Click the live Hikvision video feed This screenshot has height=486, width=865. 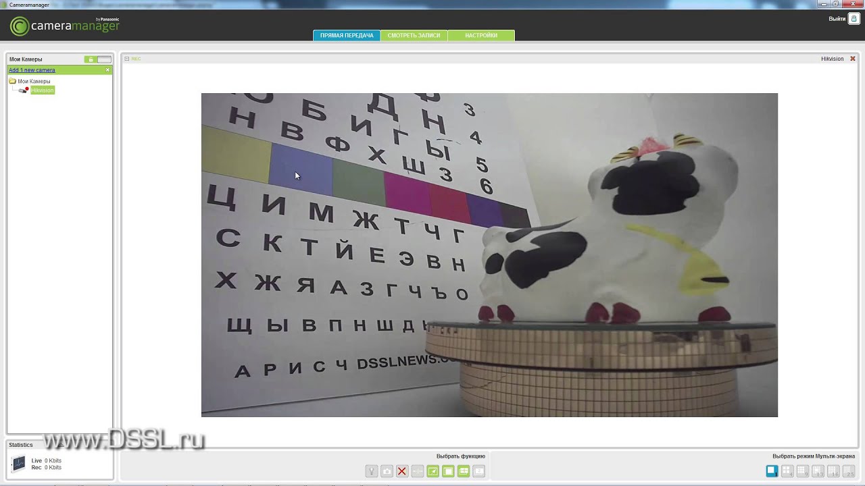[489, 255]
